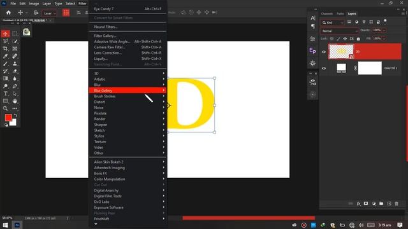Image resolution: width=408 pixels, height=229 pixels.
Task: Click the fx layer style icon
Action: pyautogui.click(x=358, y=204)
